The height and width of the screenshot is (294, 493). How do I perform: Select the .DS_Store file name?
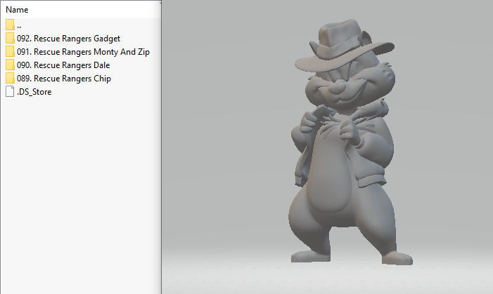(x=34, y=92)
